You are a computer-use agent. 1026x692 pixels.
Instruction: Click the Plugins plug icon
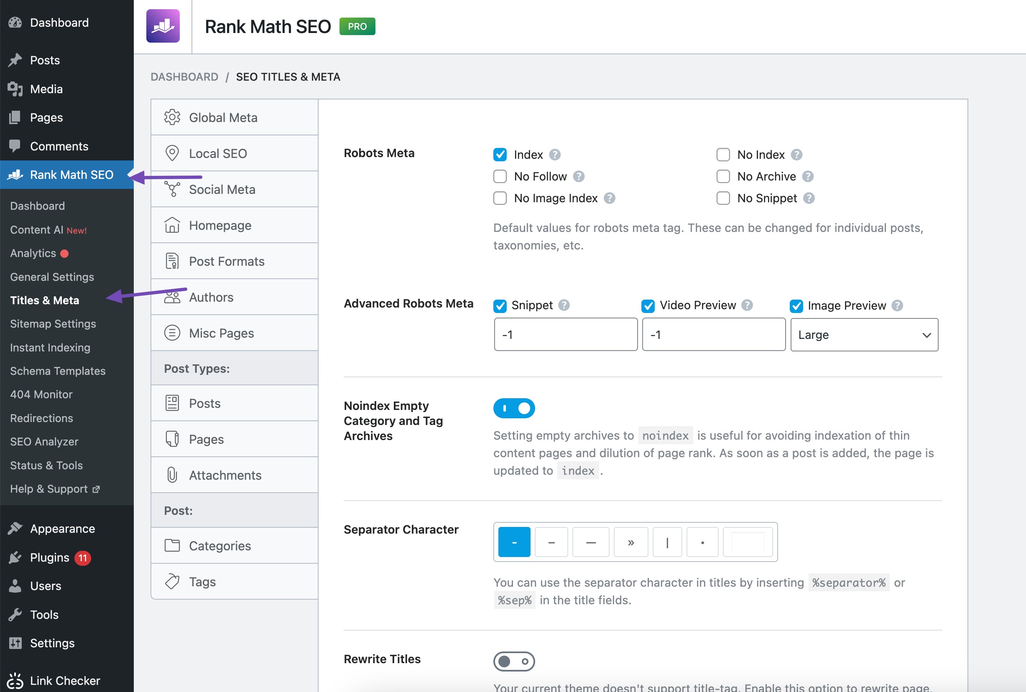click(15, 557)
